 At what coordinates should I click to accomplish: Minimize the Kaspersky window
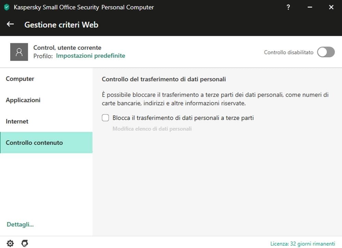point(310,7)
